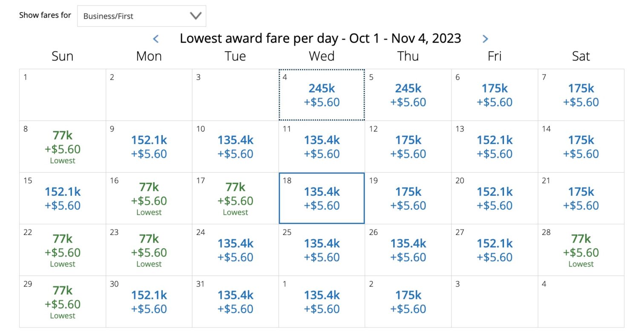Expand the Business/First cabin selector
This screenshot has height=333, width=639.
point(141,16)
